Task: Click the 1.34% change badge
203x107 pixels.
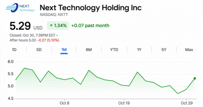Action: [58, 26]
